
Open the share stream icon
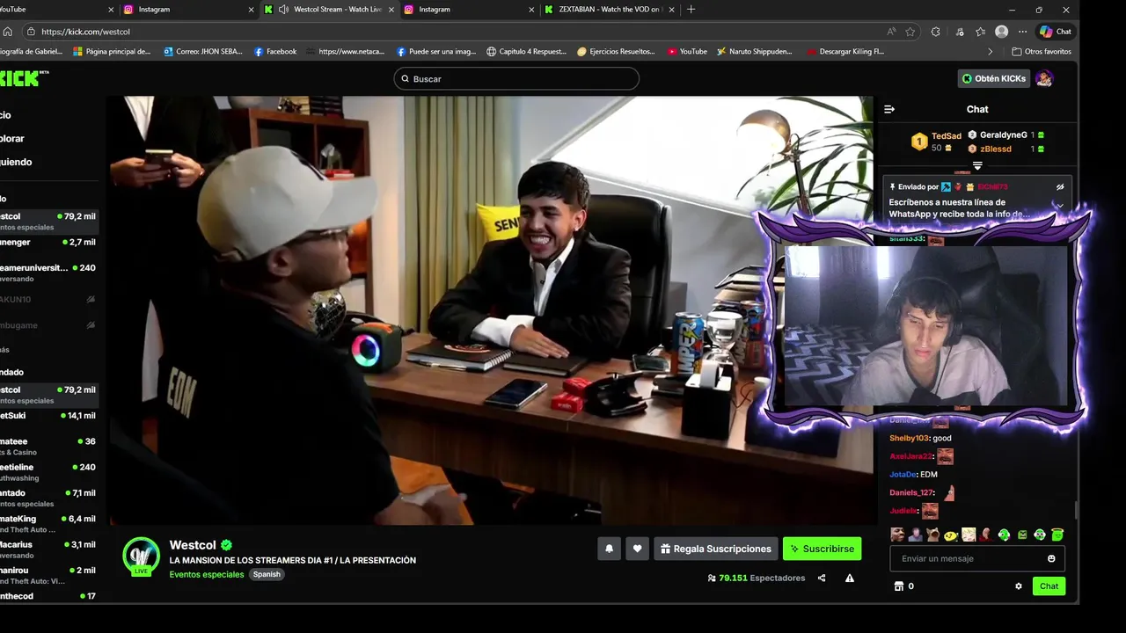coord(822,578)
